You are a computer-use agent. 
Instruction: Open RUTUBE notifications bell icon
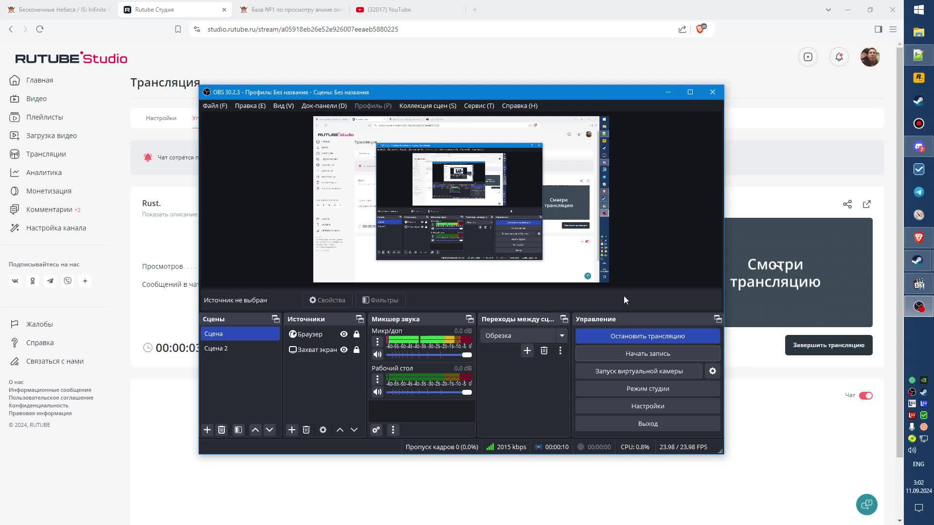(839, 57)
